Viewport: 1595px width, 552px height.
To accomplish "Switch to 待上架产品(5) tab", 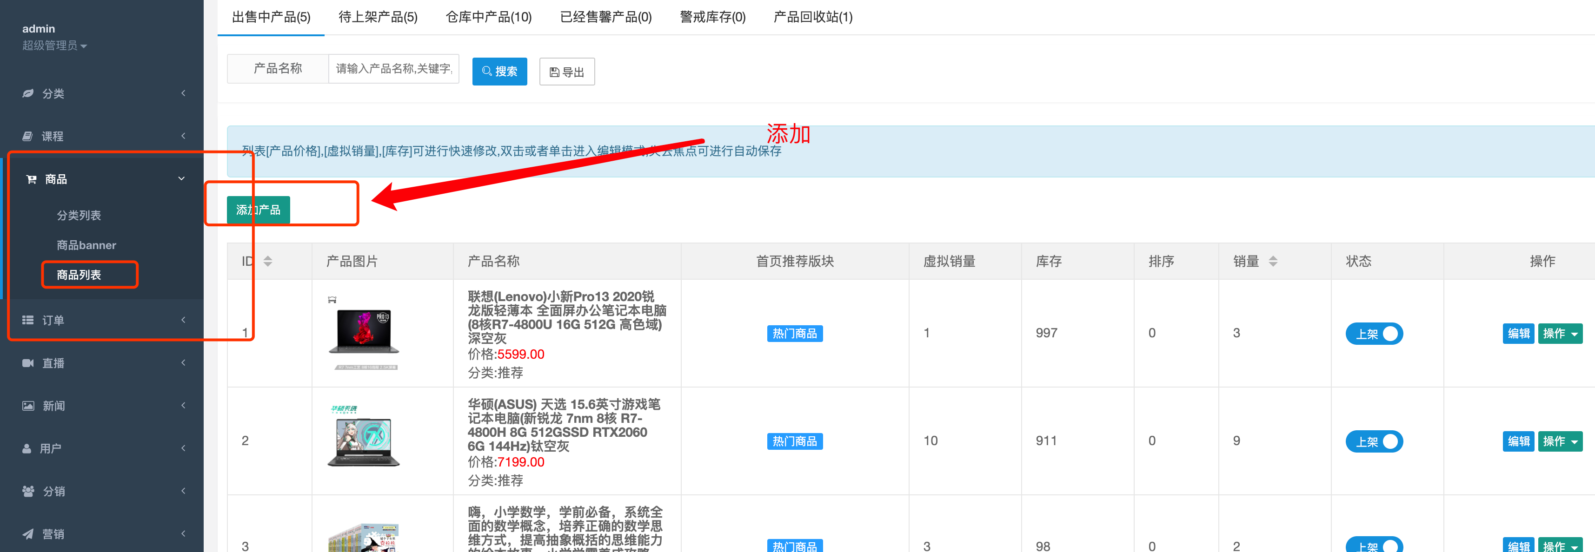I will [x=378, y=17].
